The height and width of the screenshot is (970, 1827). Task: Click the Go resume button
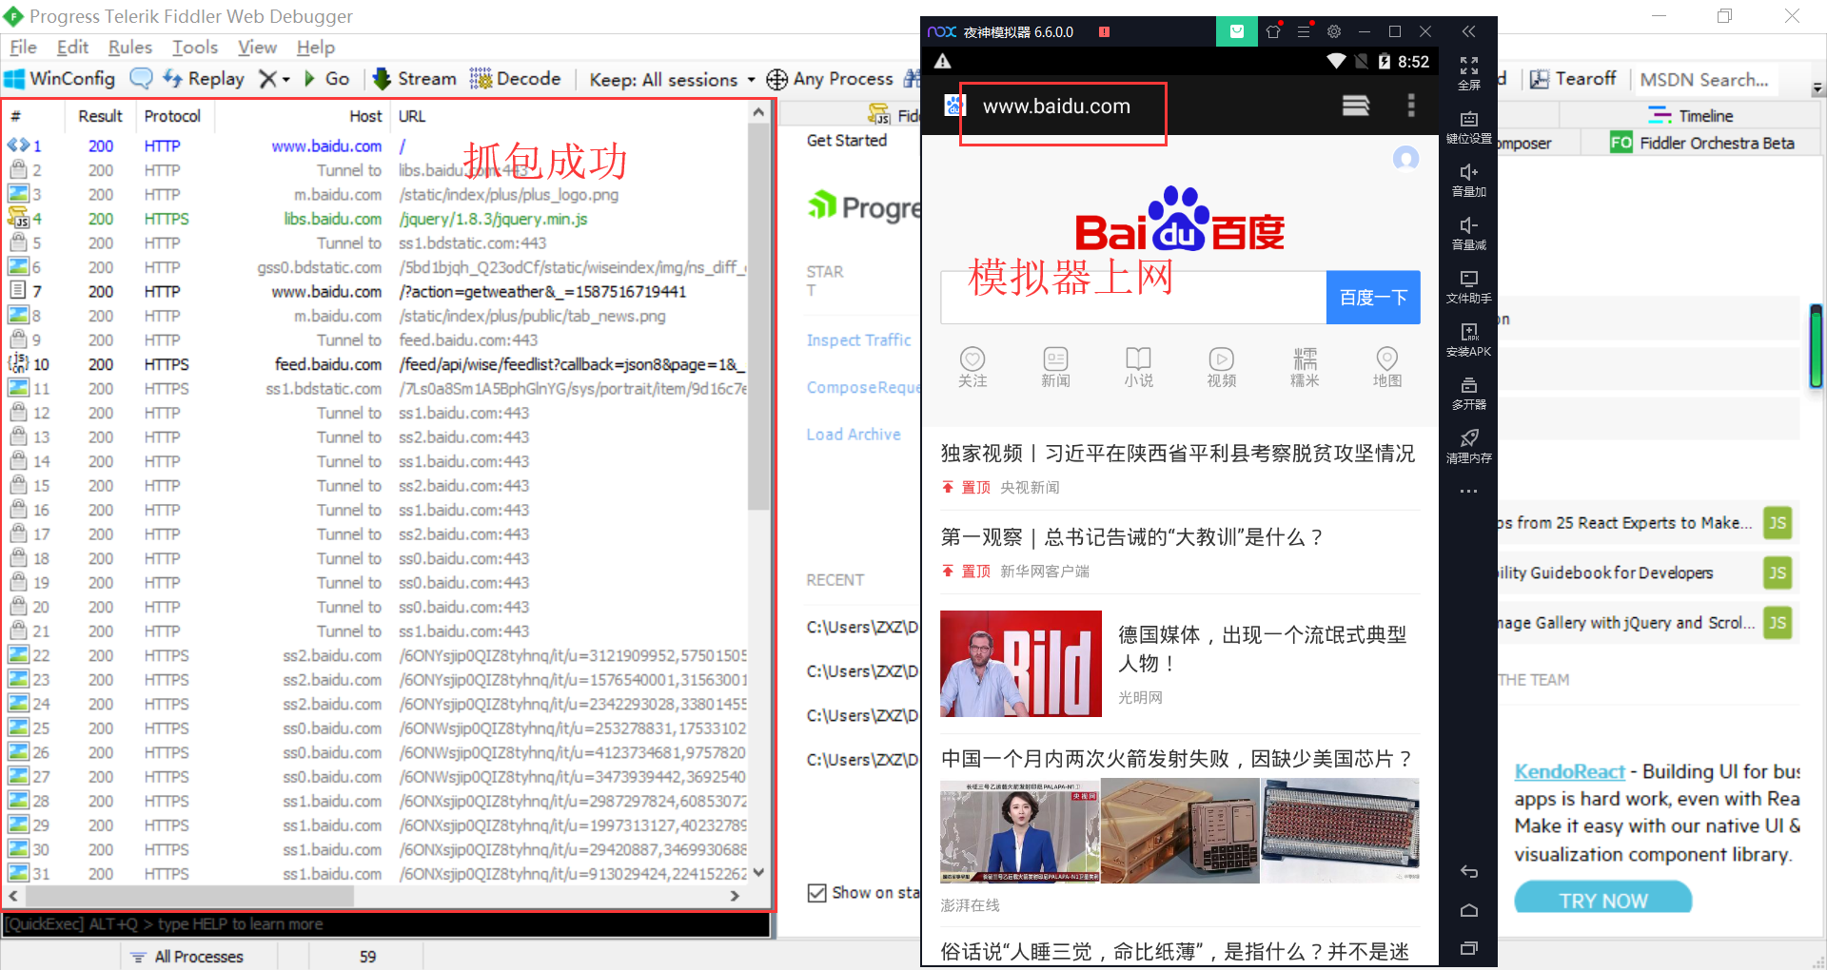326,79
